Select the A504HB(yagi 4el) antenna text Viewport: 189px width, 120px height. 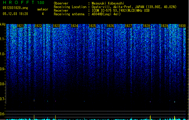click(106, 14)
